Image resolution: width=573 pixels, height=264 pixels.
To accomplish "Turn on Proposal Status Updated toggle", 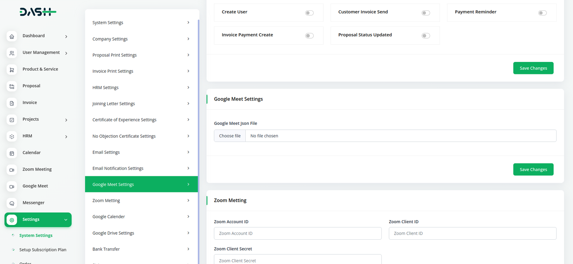I will click(425, 36).
